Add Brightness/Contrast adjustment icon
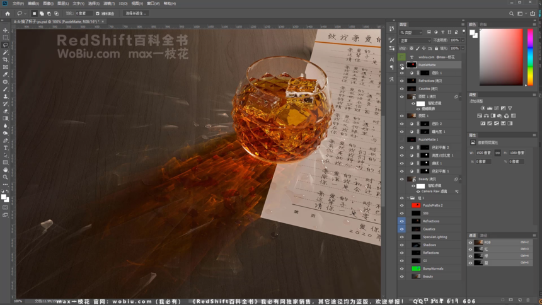This screenshot has width=542, height=305. point(483,108)
